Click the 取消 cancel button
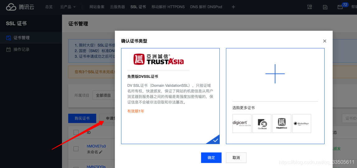 coord(236,157)
